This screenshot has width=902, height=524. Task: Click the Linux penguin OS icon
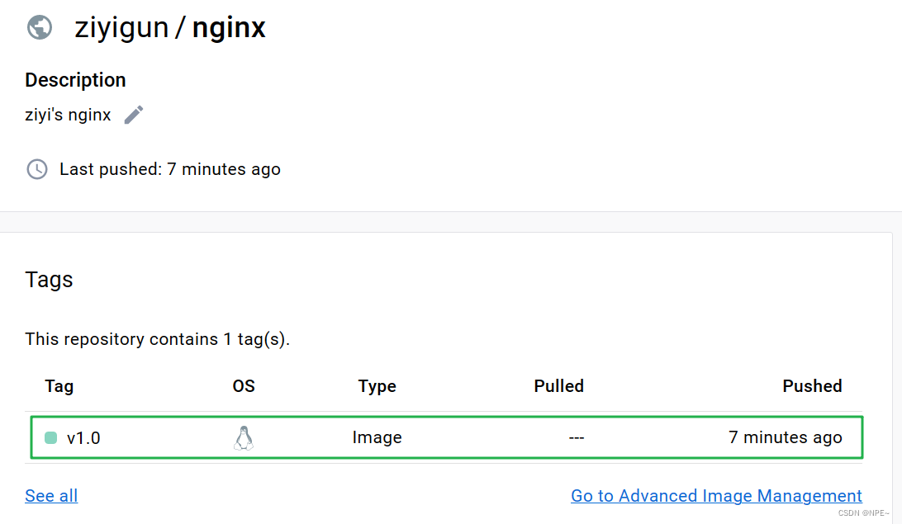tap(244, 438)
